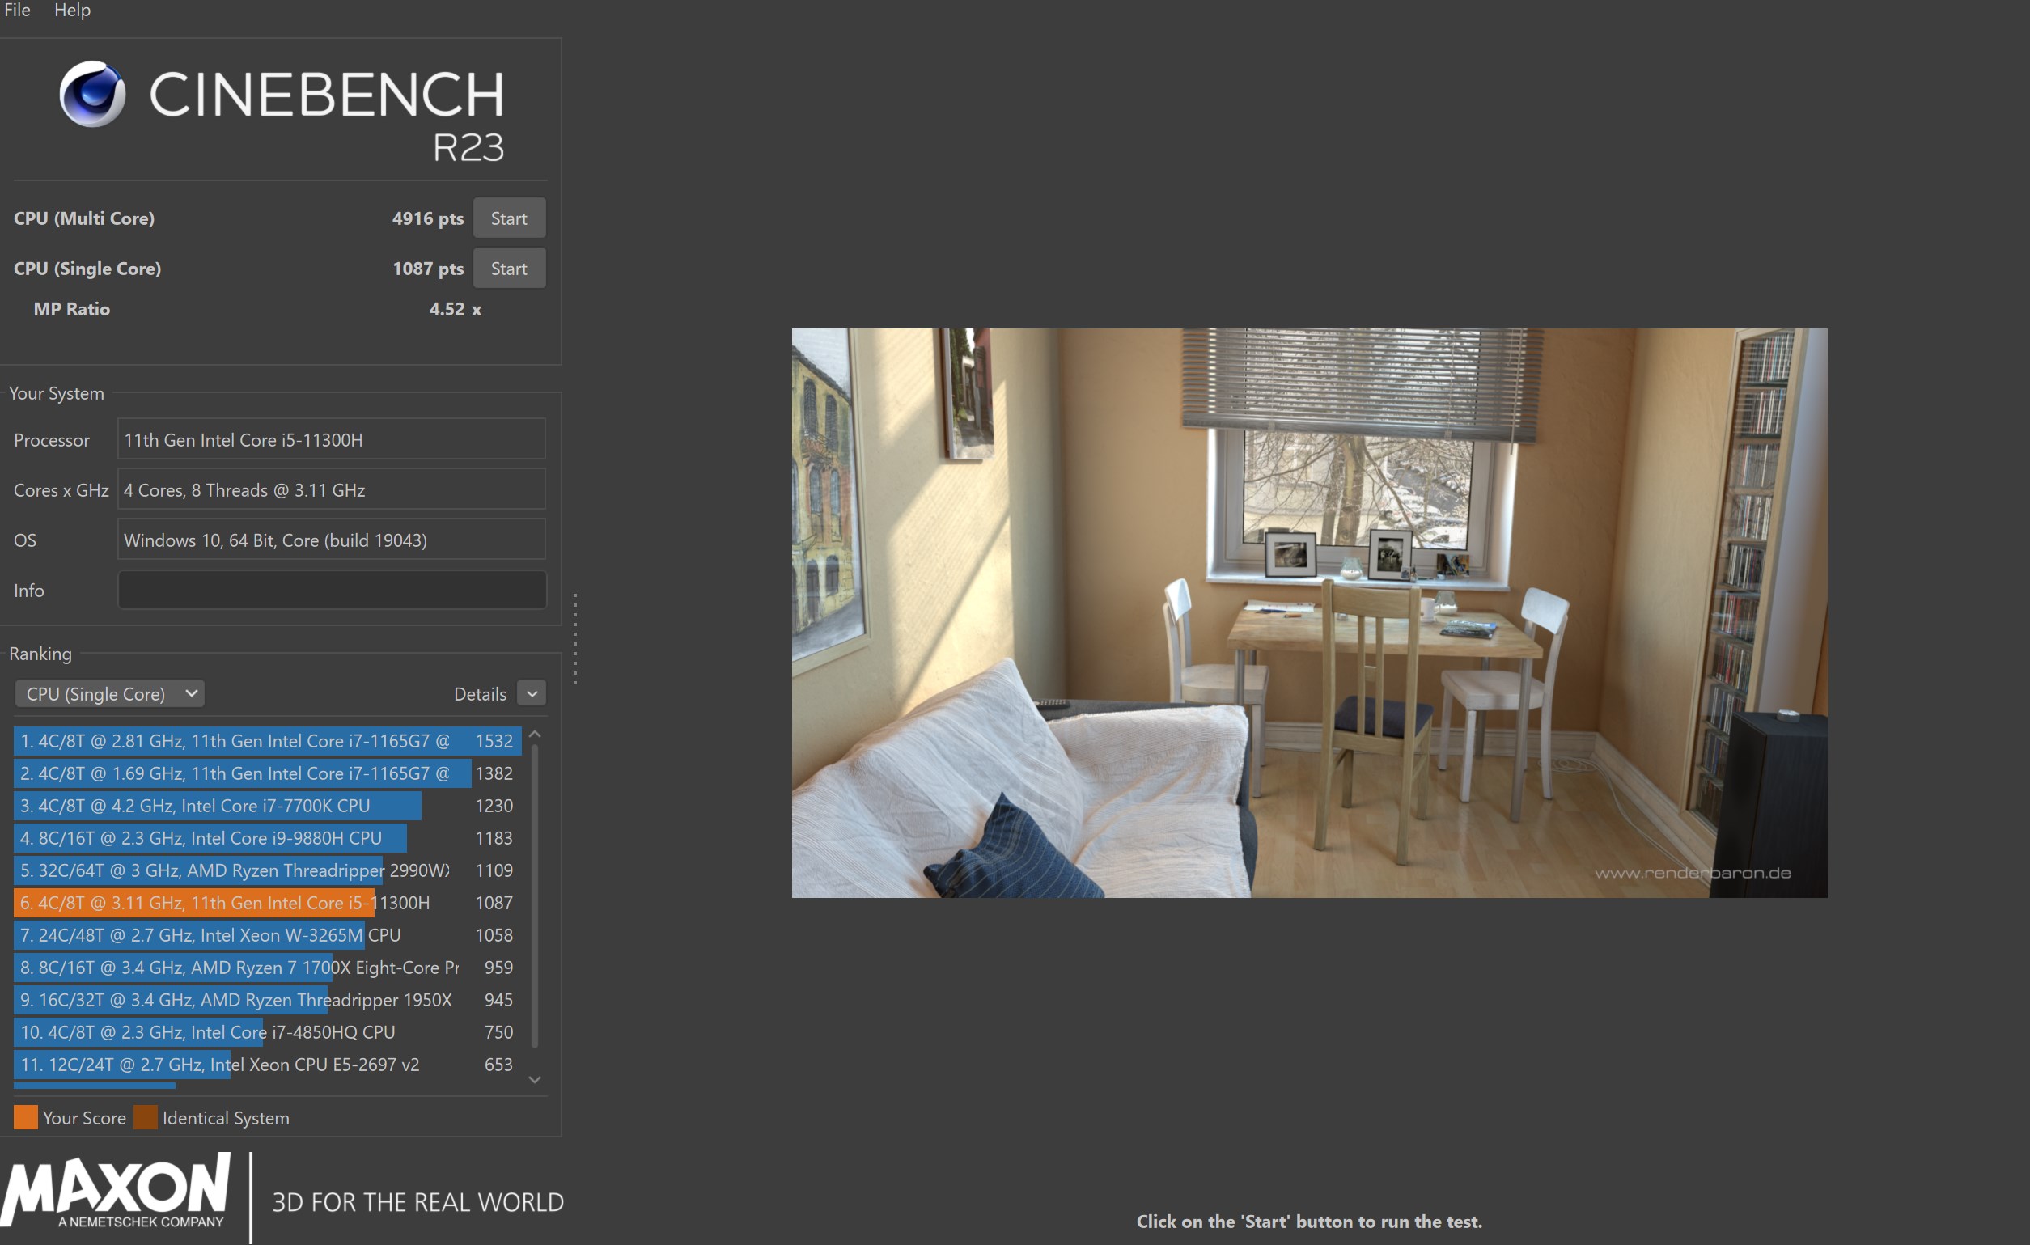Open the File menu
Viewport: 2030px width, 1245px height.
(x=17, y=10)
